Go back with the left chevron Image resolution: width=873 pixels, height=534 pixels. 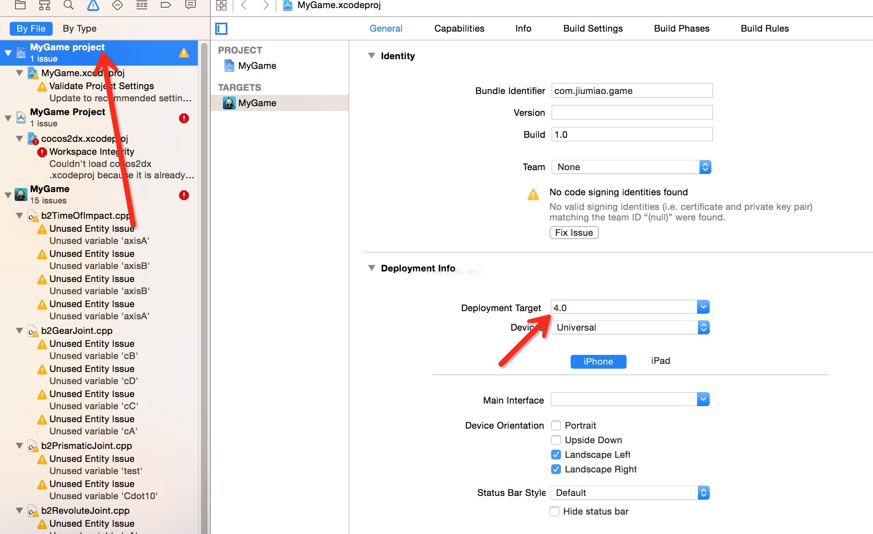pos(244,5)
